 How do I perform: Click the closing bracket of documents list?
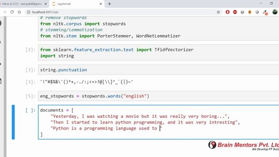pyautogui.click(x=41, y=134)
